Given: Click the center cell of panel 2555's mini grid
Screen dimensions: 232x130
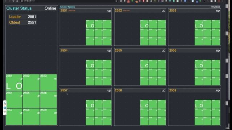Looking at the screenshot, I should pos(153,73).
